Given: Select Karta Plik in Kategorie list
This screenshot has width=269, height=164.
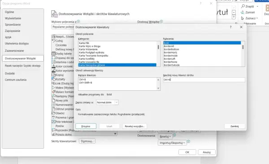Looking at the screenshot, I should (x=117, y=43).
